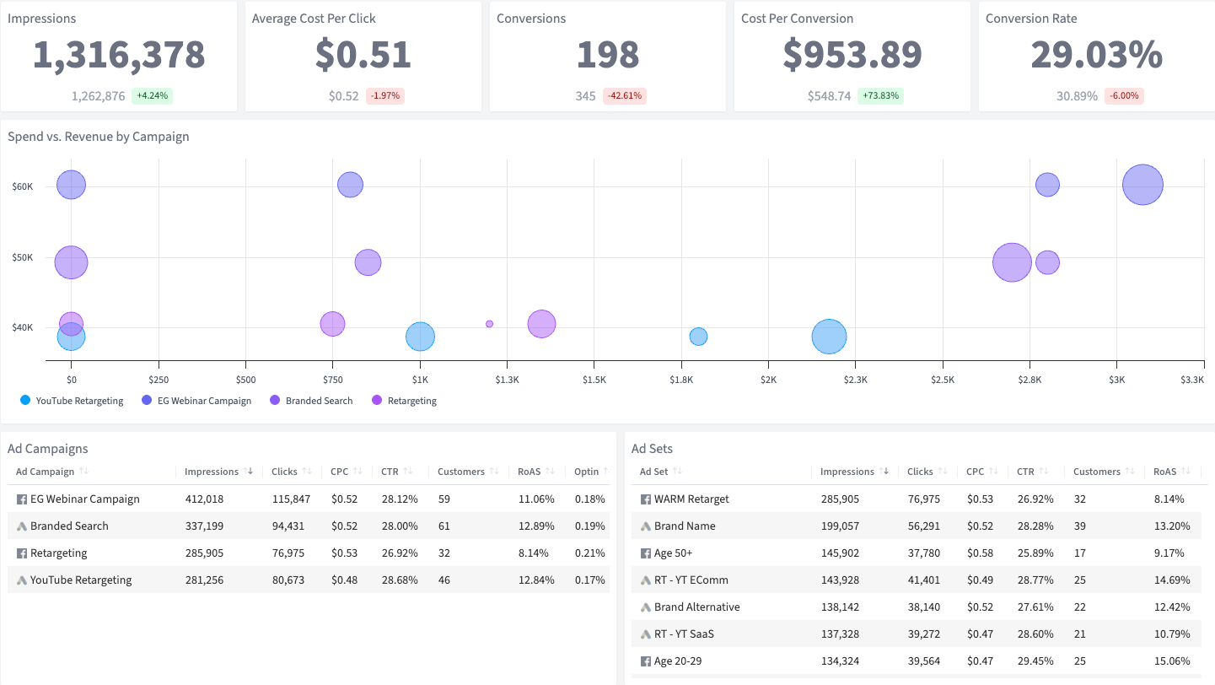The image size is (1215, 685).
Task: Click the -1.97% change badge
Action: pyautogui.click(x=384, y=96)
